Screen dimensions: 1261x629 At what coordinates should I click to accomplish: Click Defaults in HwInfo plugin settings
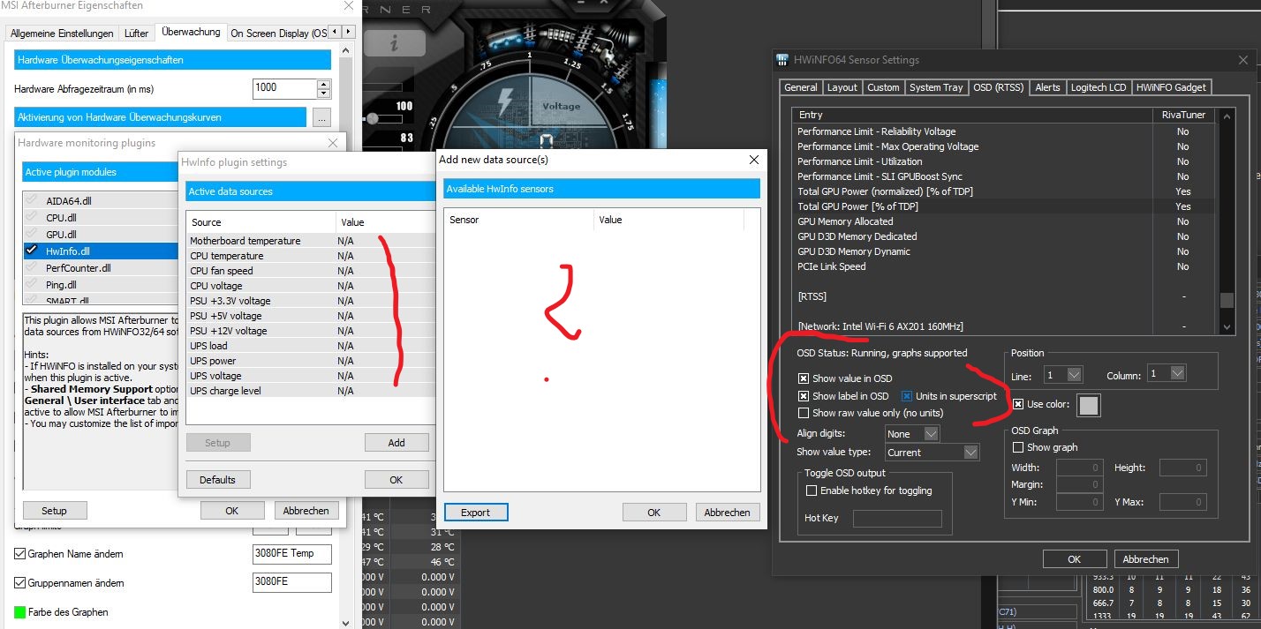pyautogui.click(x=217, y=480)
